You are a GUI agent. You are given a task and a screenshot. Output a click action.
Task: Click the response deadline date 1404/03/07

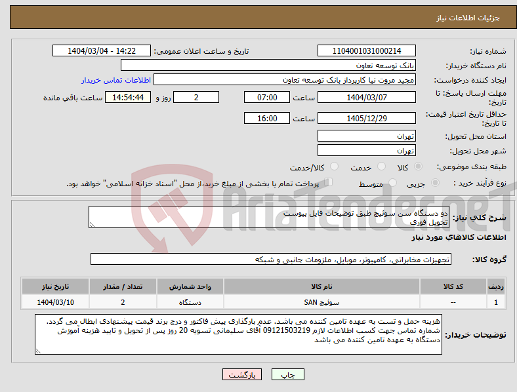coord(367,97)
